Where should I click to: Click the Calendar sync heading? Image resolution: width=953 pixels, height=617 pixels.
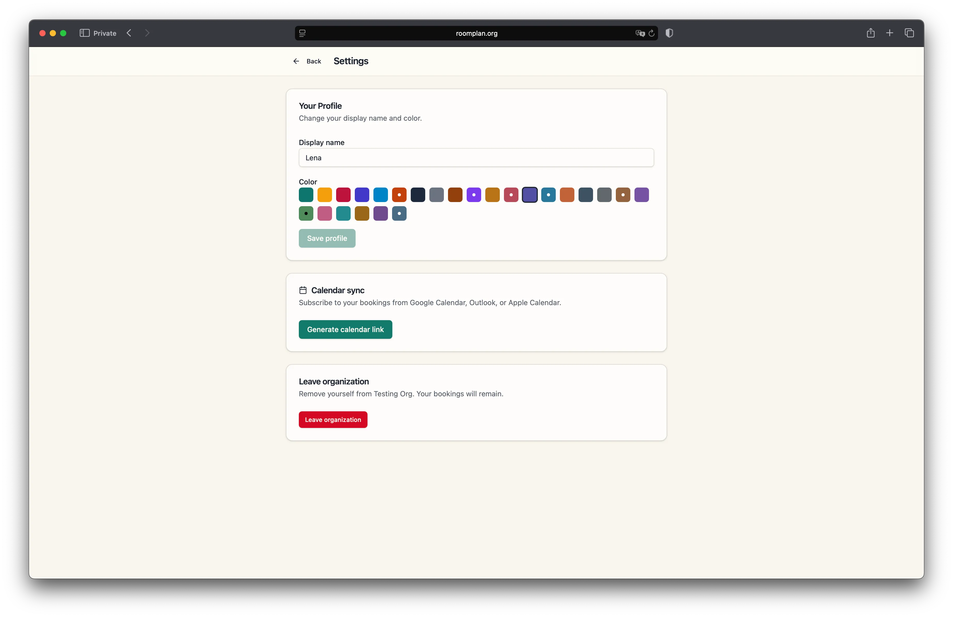(337, 290)
